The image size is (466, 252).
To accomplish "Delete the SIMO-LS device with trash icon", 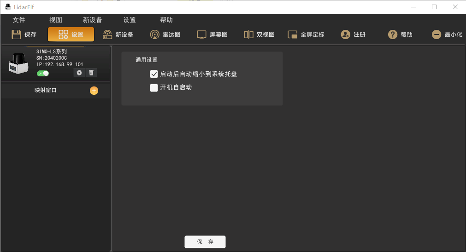I will tap(91, 73).
